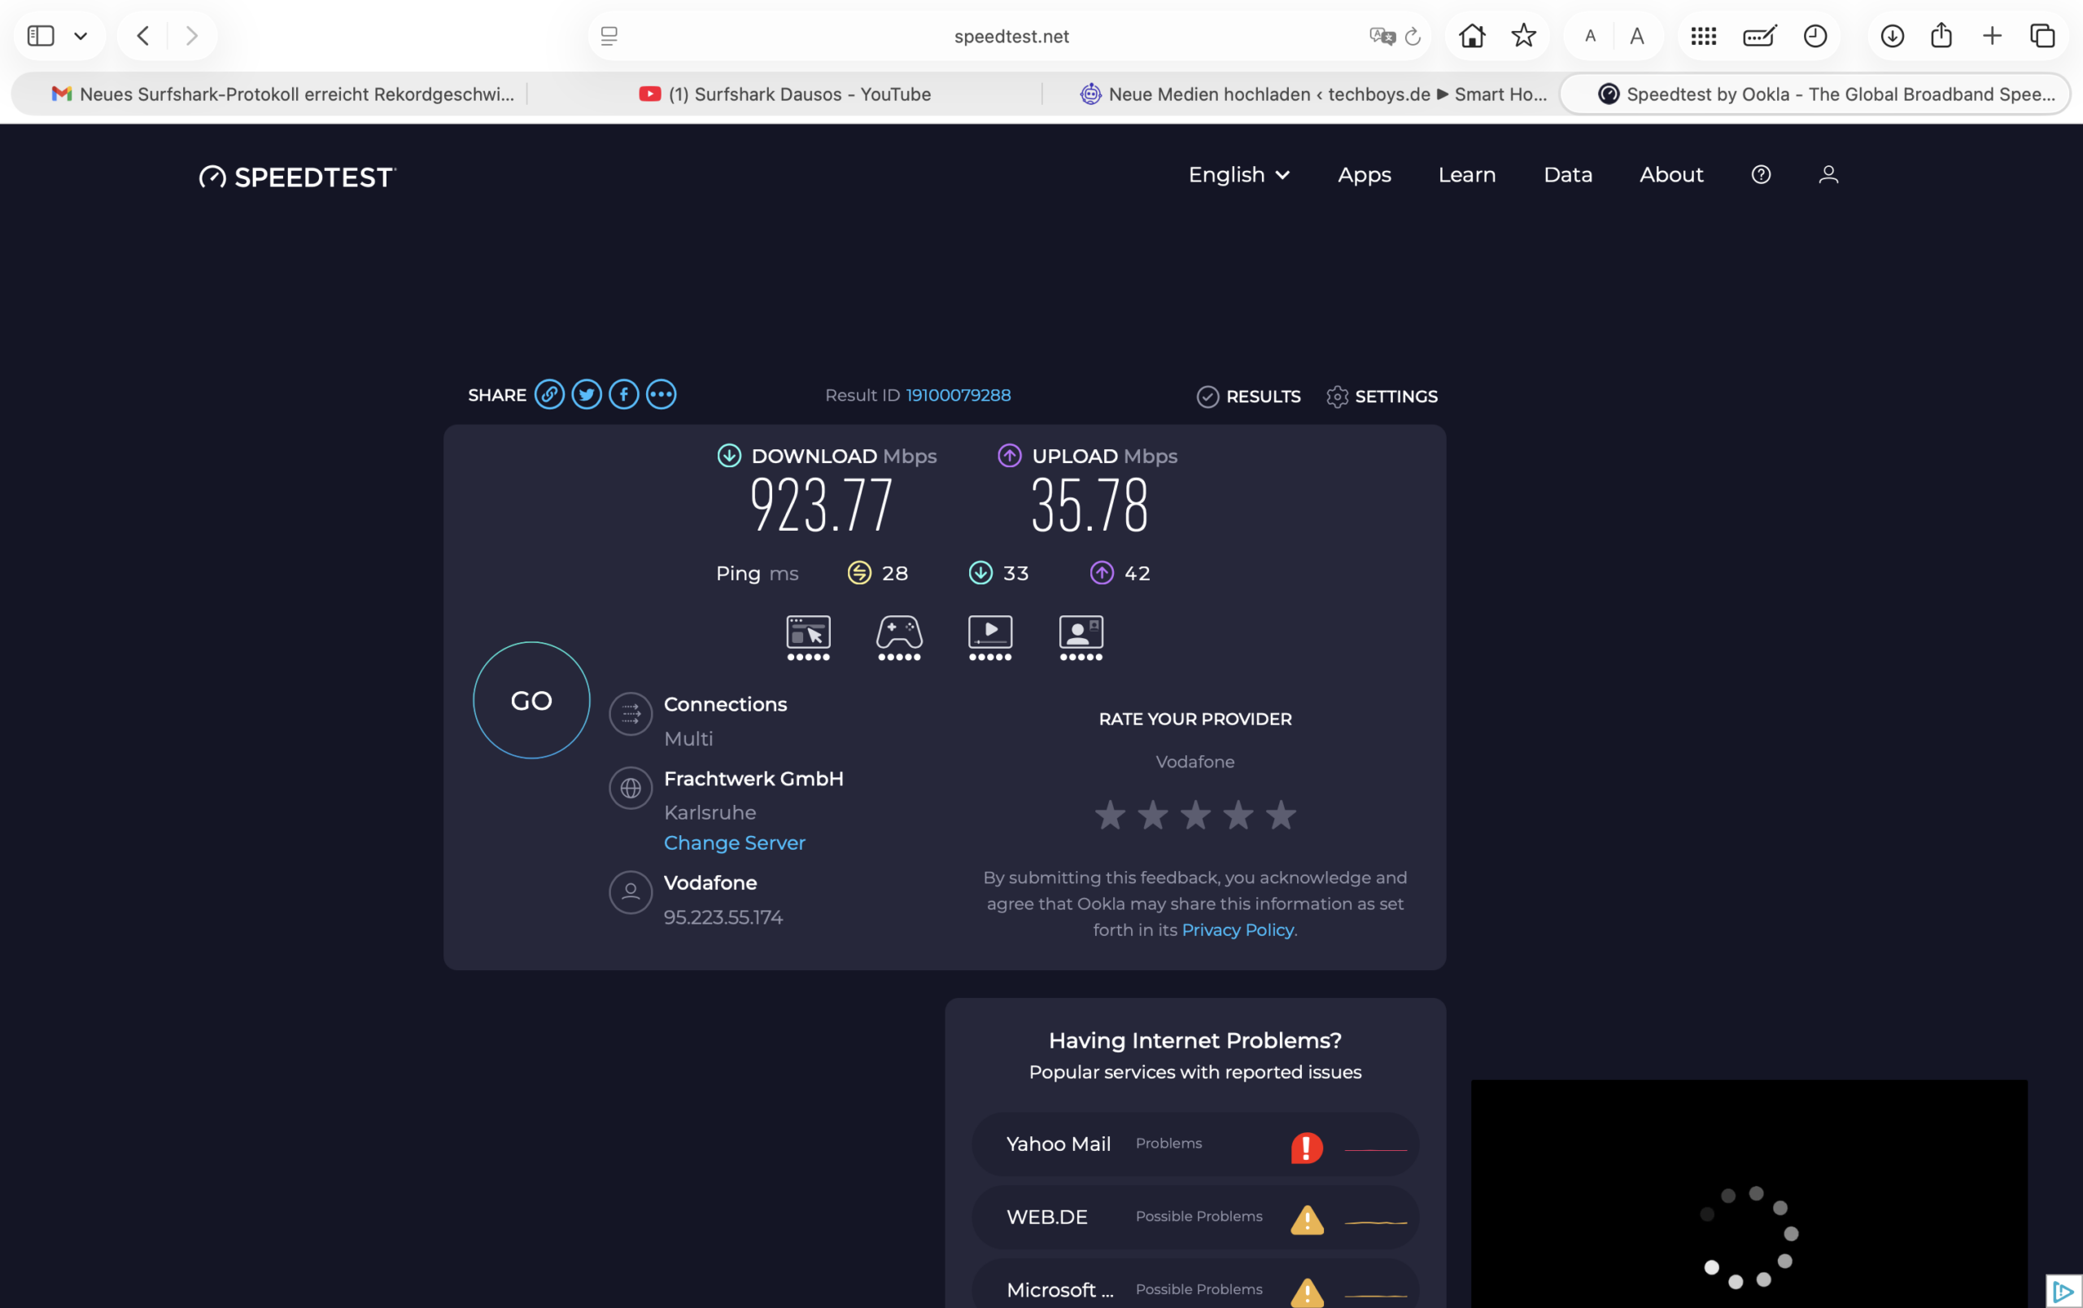Click the speedtest.net address field
The image size is (2083, 1308).
(x=1011, y=37)
